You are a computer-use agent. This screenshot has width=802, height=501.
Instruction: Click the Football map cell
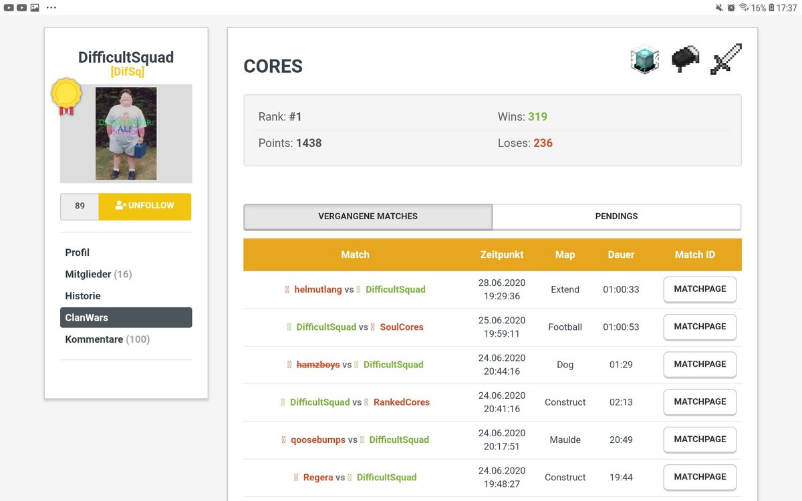click(x=565, y=327)
